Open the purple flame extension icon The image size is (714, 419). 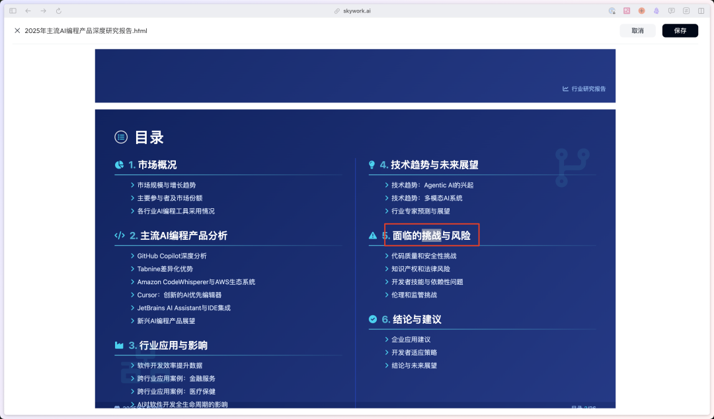coord(656,11)
